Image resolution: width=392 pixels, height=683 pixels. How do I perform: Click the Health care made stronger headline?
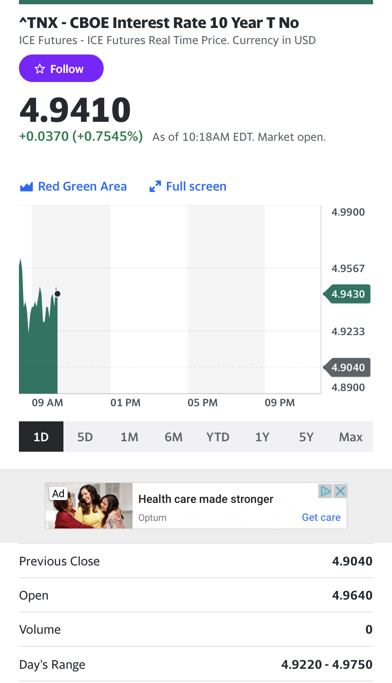pos(206,499)
